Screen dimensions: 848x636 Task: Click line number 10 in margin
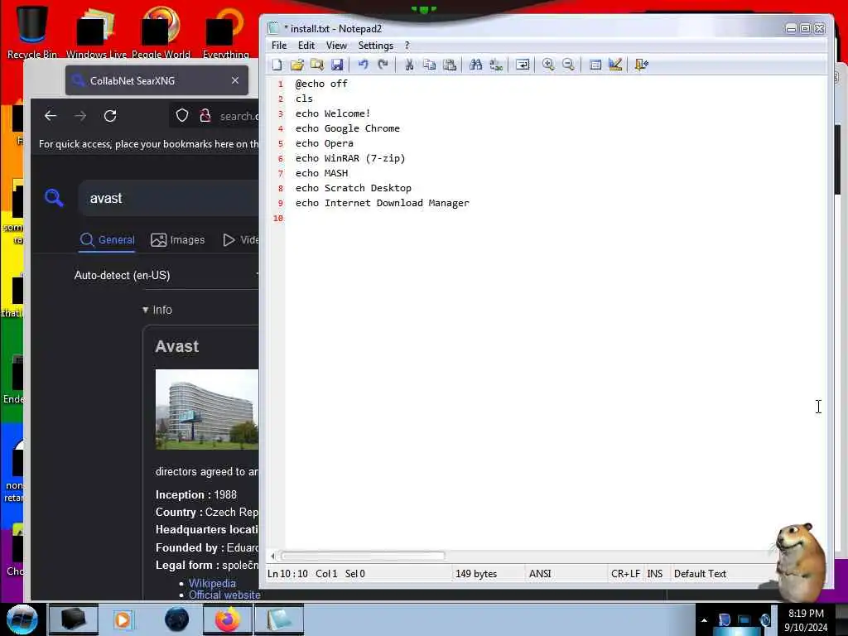[x=278, y=219]
